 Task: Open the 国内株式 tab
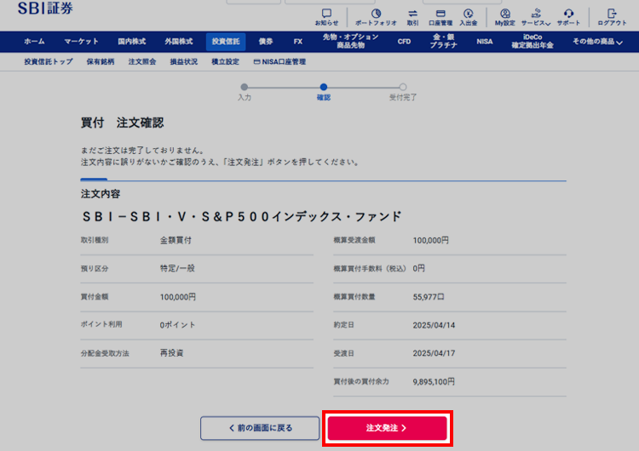131,42
